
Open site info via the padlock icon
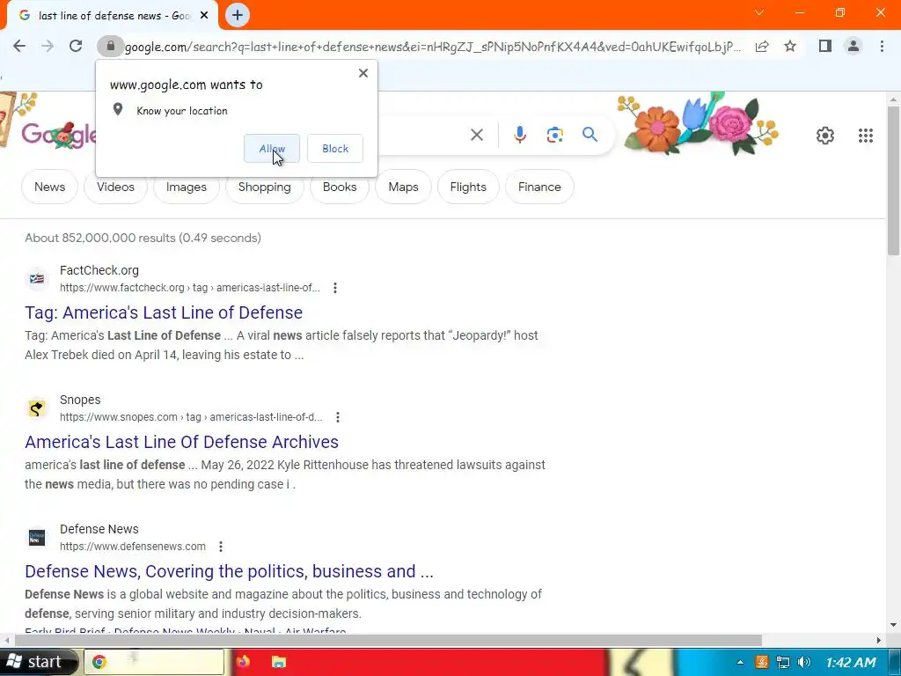pos(110,46)
